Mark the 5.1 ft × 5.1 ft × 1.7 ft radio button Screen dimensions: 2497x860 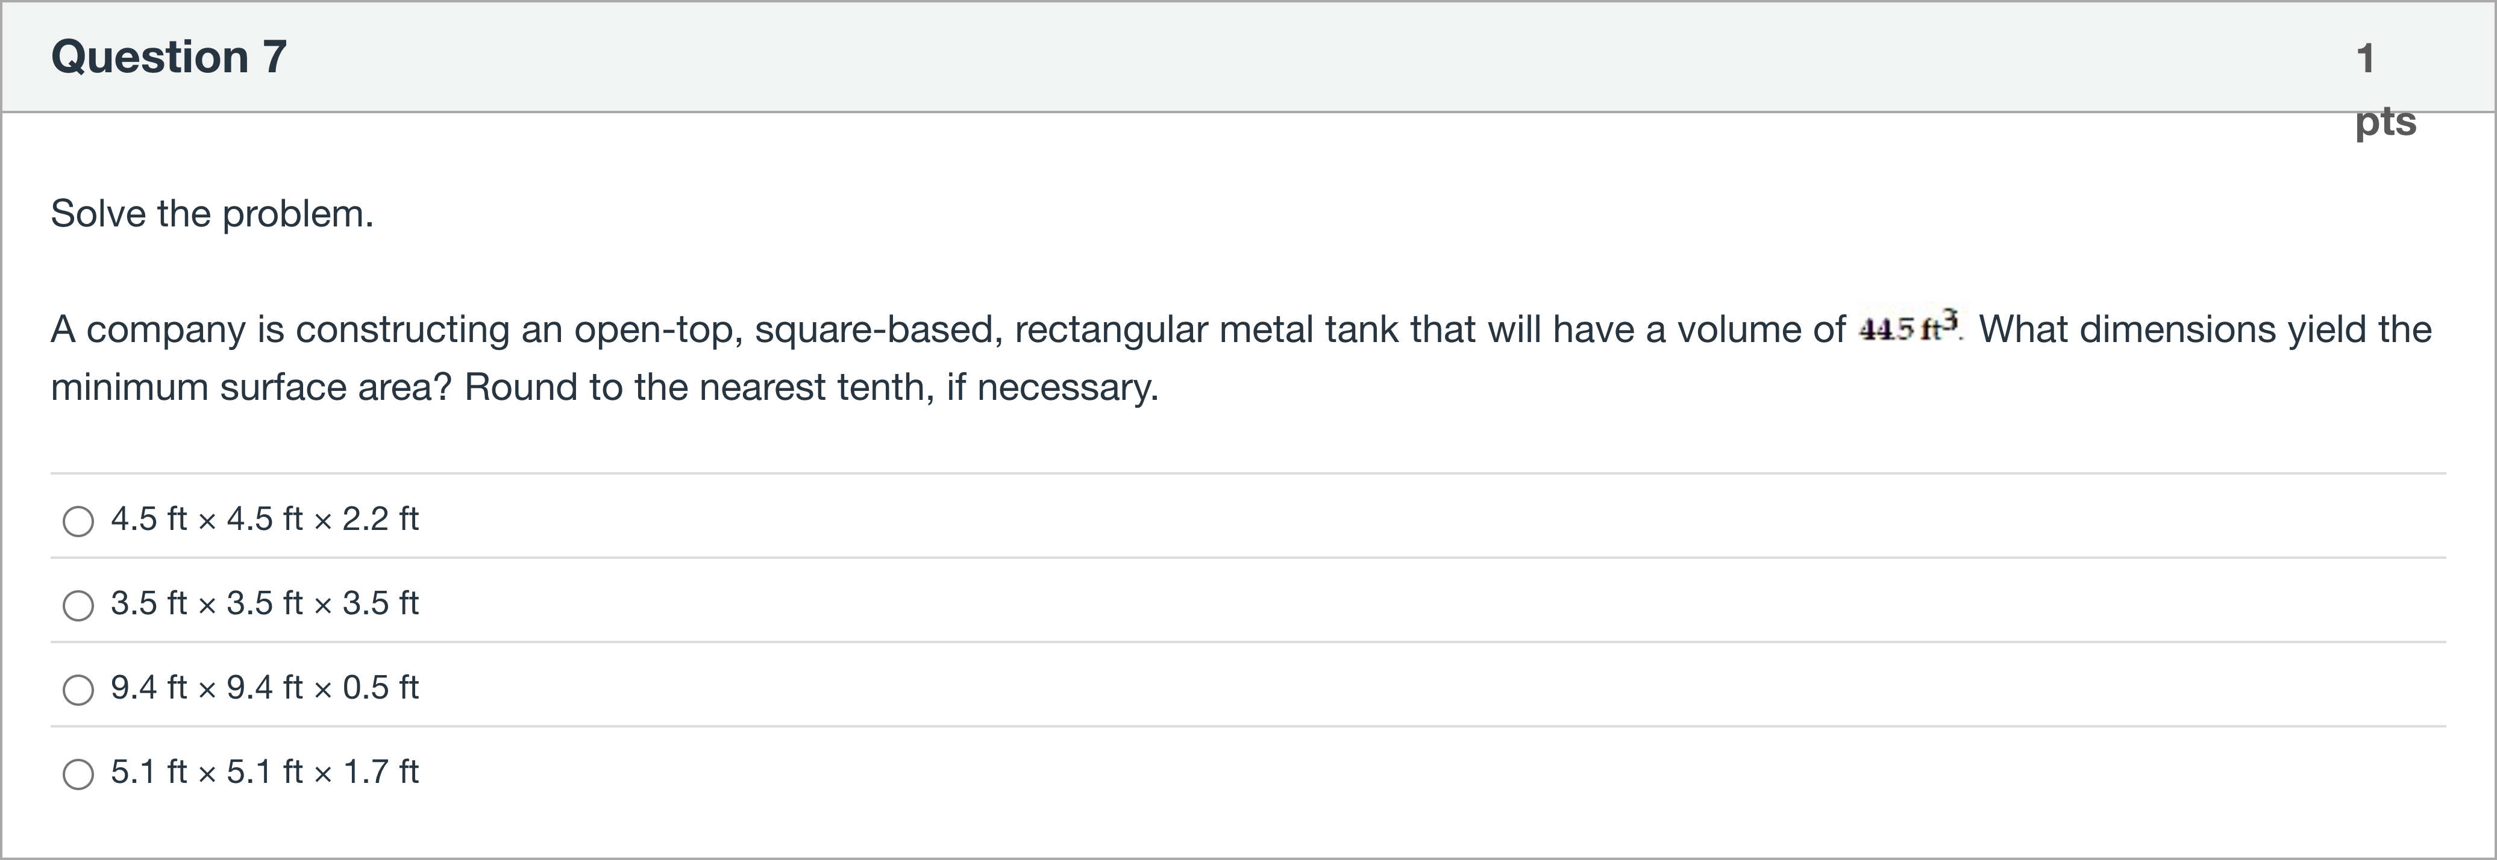[x=78, y=774]
